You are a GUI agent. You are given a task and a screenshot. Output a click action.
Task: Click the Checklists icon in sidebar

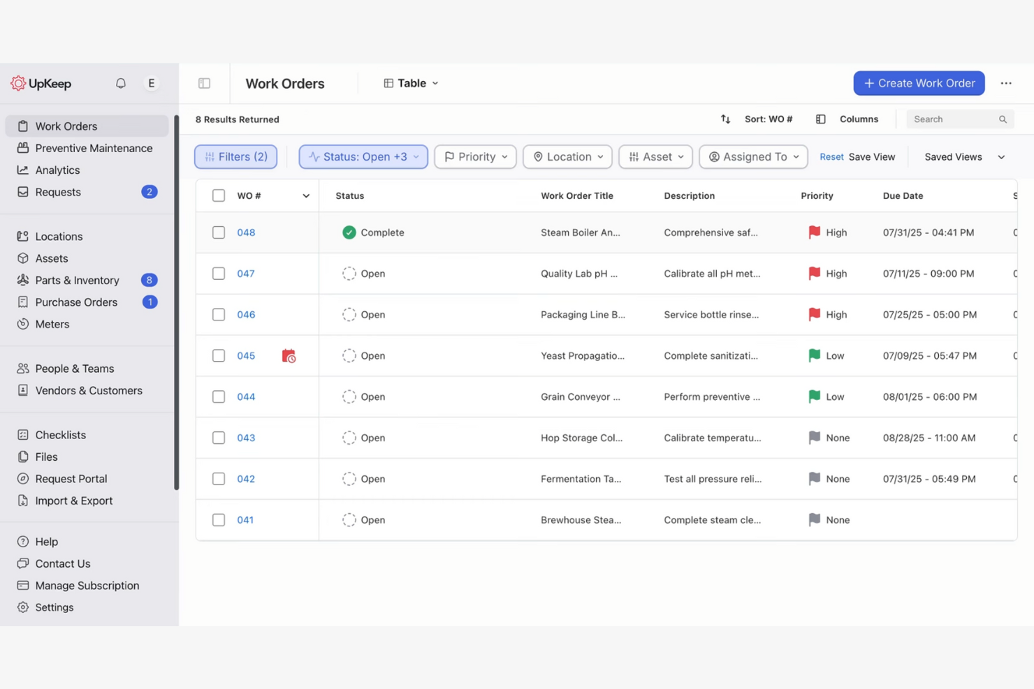pos(23,435)
